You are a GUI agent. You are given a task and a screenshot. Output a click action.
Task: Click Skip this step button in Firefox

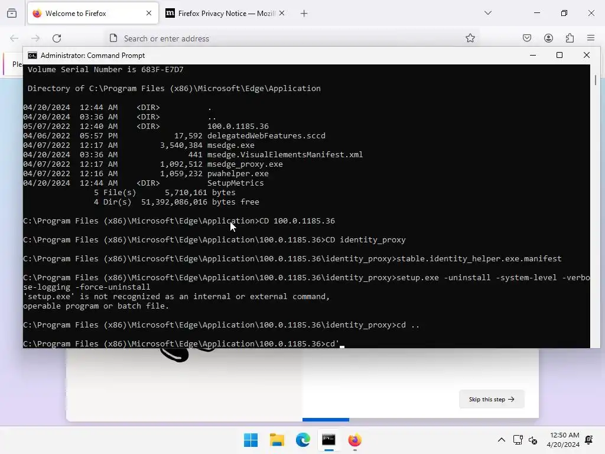pos(492,399)
